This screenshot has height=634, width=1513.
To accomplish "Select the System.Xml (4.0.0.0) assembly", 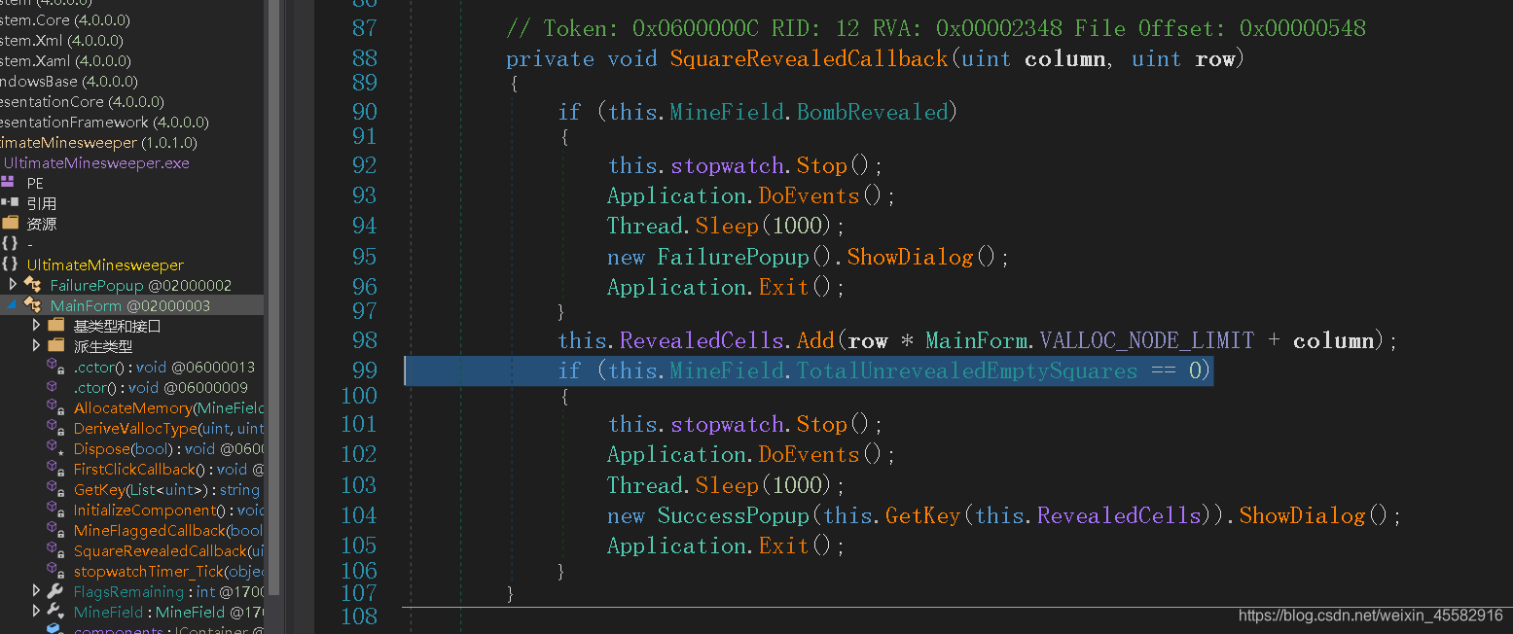I will coord(61,40).
